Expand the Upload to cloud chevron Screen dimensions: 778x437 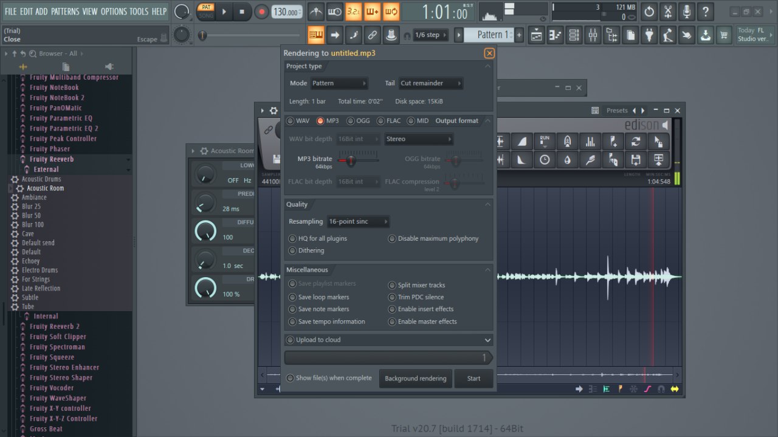click(487, 340)
